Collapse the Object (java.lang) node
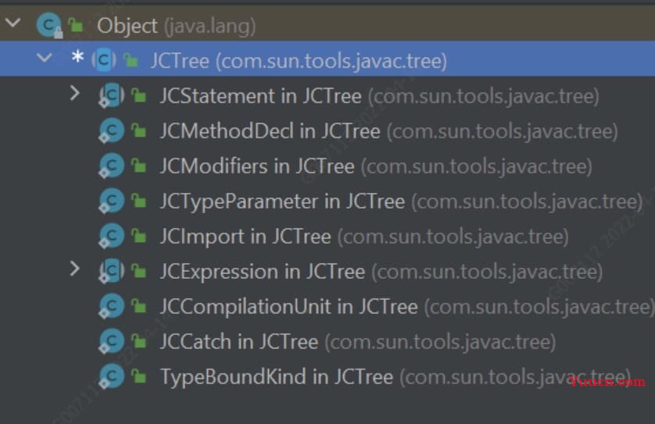This screenshot has height=424, width=655. [x=13, y=22]
